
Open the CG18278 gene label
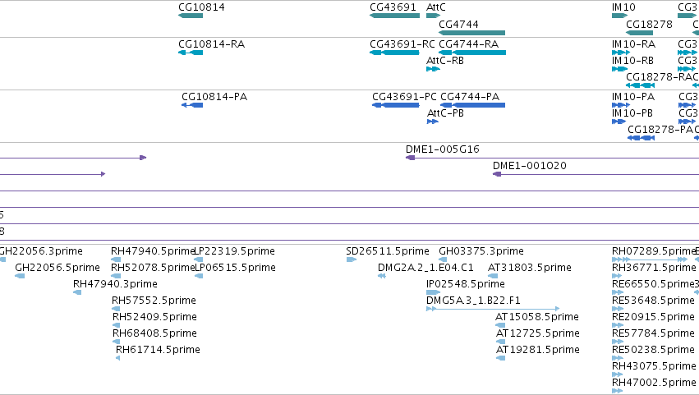(649, 24)
